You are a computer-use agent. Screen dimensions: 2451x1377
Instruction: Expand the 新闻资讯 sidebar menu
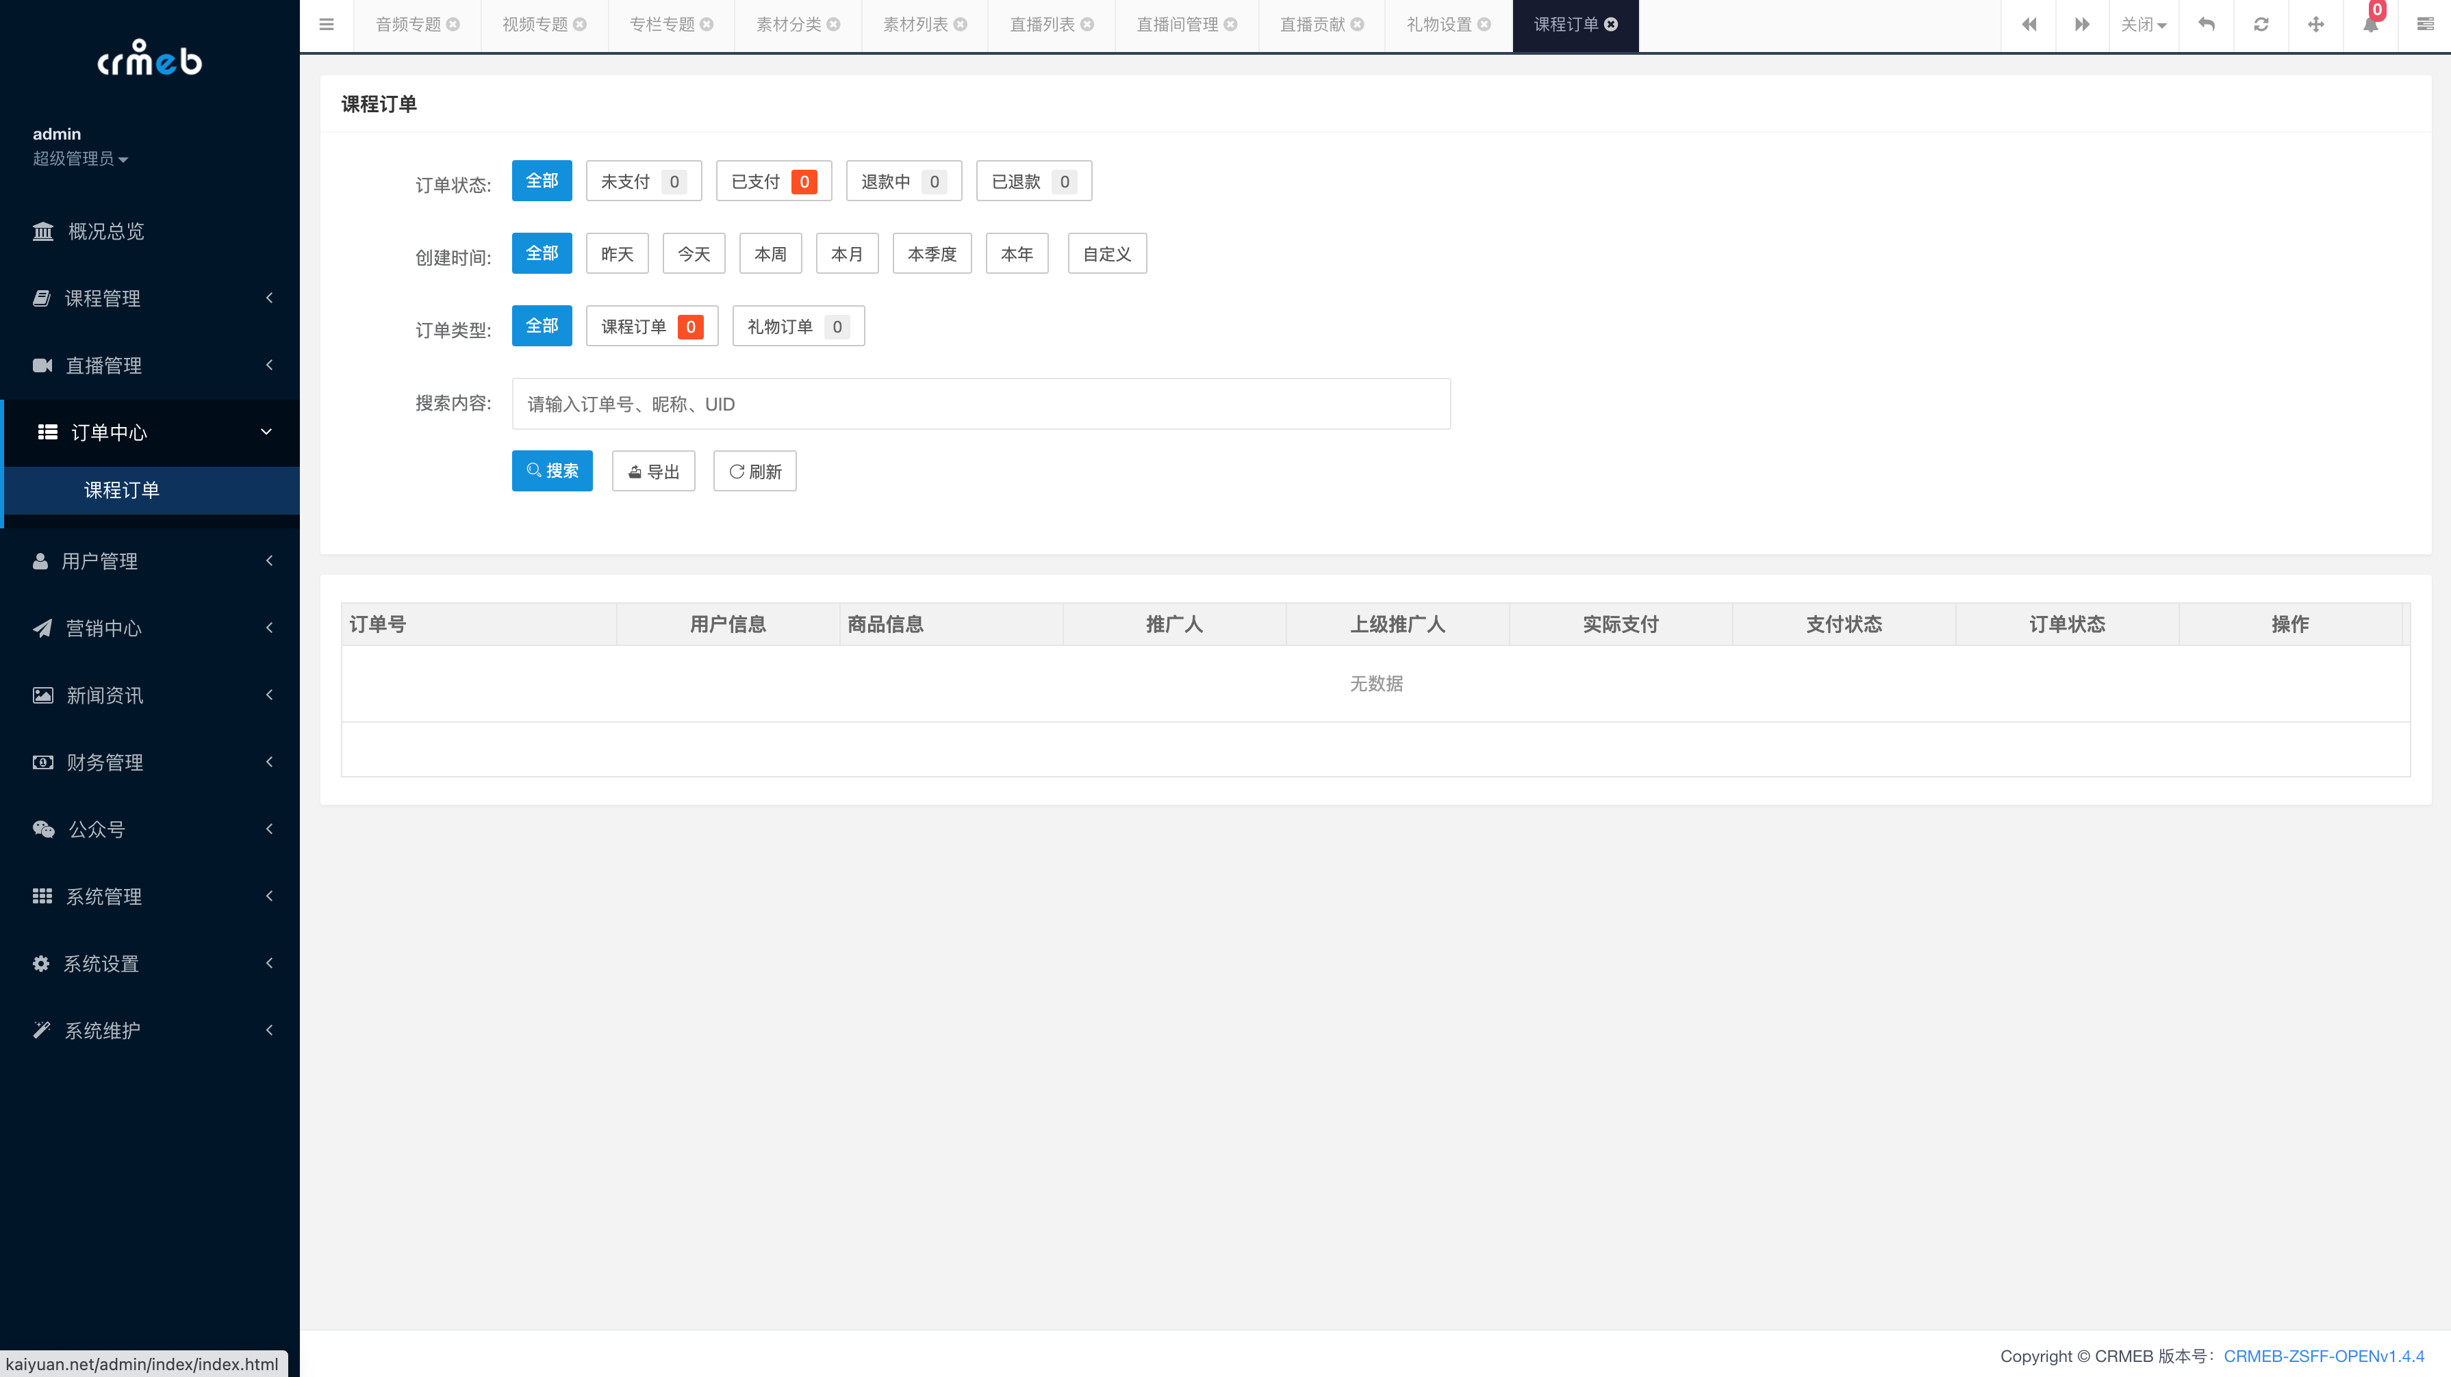click(149, 695)
